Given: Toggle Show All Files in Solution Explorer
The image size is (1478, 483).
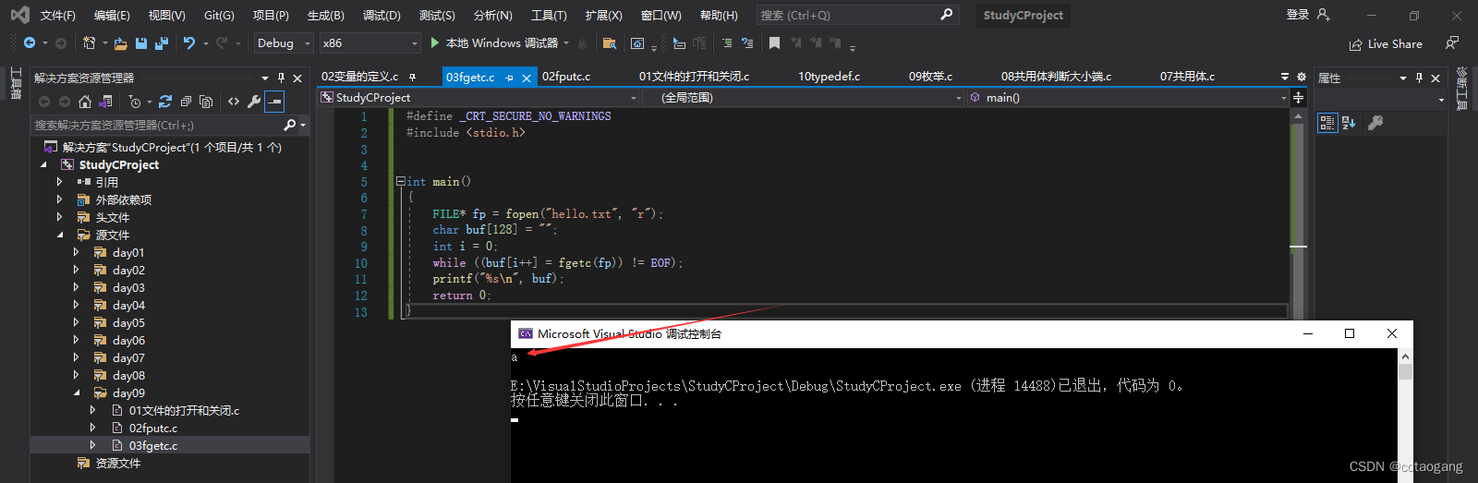Looking at the screenshot, I should coord(206,102).
